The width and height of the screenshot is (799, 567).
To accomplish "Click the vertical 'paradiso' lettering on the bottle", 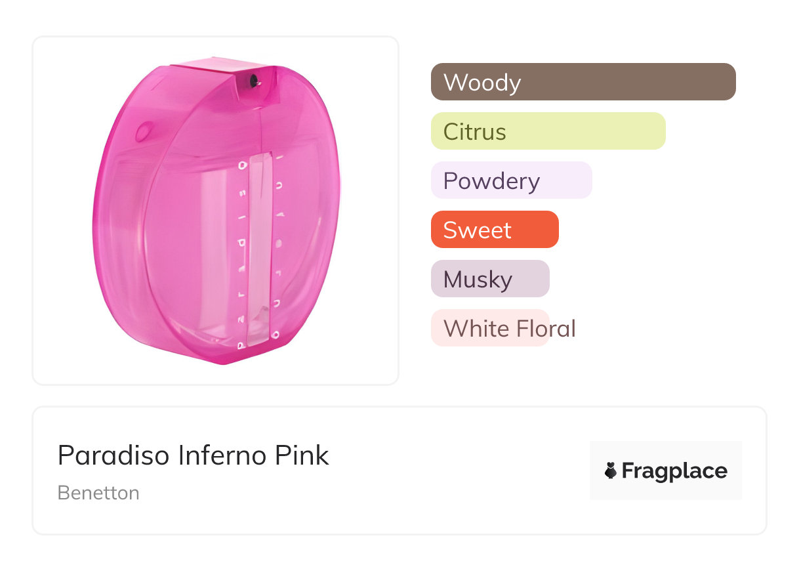I will point(242,256).
